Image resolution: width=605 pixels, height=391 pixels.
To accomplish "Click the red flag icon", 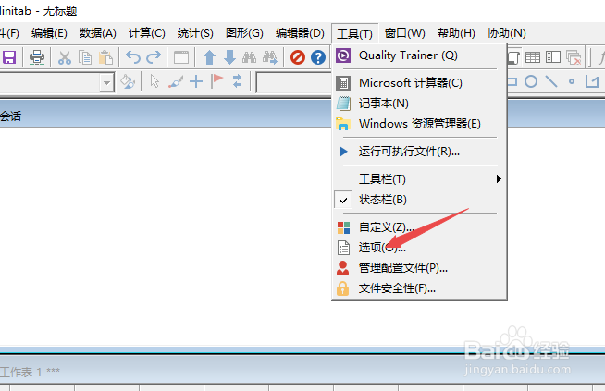I will (216, 81).
